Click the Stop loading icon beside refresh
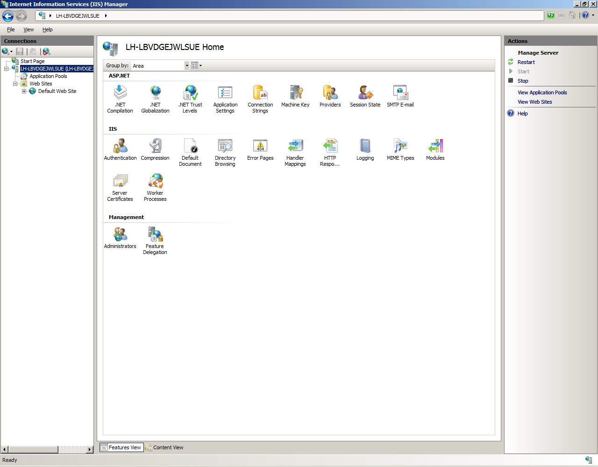The height and width of the screenshot is (467, 598). (x=562, y=15)
